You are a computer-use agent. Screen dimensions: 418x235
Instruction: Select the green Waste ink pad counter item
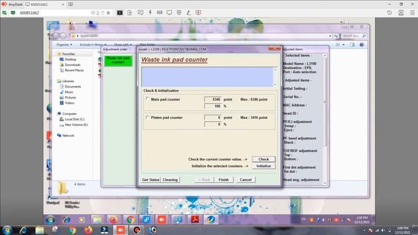pos(118,61)
